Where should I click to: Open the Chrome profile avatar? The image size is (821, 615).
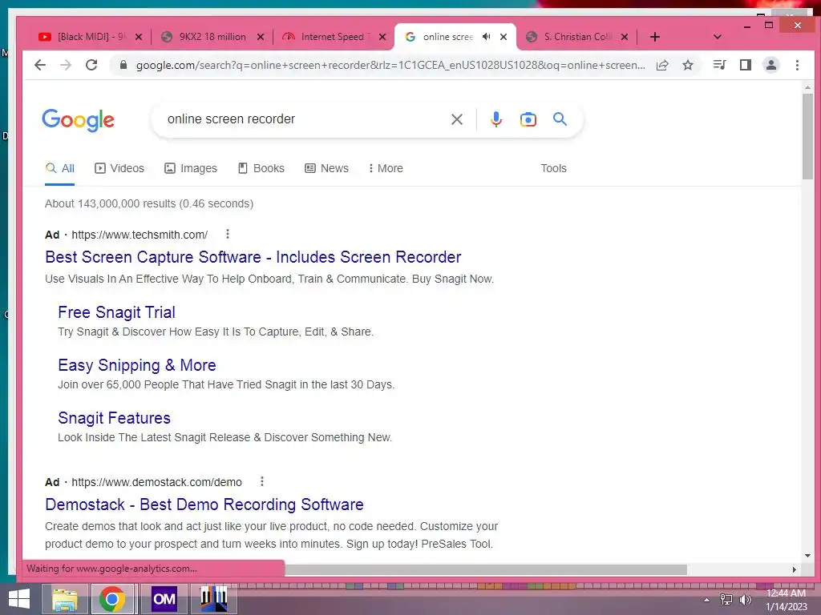(771, 65)
